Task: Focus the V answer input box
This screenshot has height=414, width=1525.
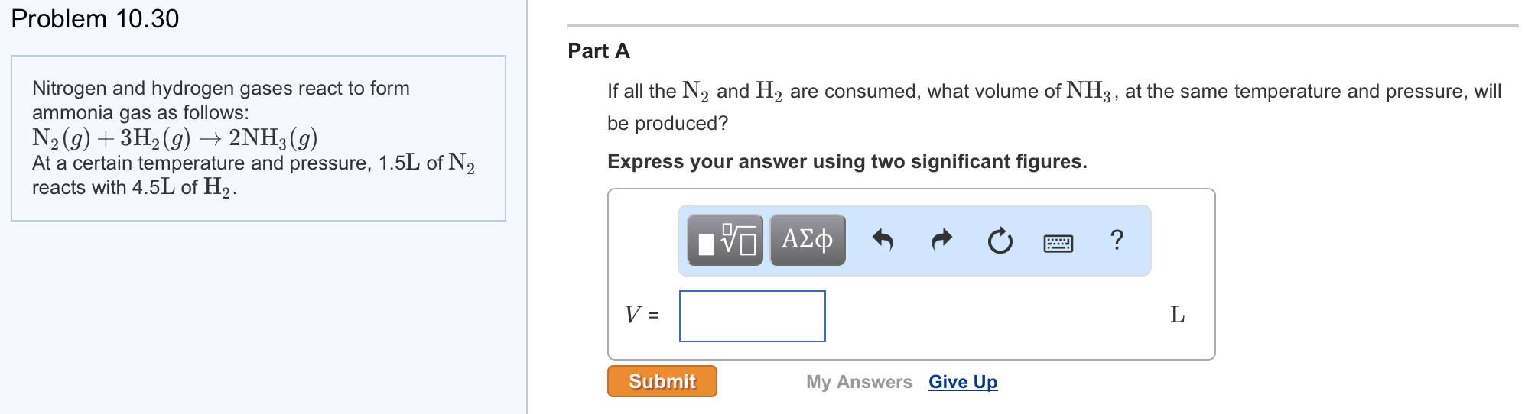Action: click(x=752, y=316)
